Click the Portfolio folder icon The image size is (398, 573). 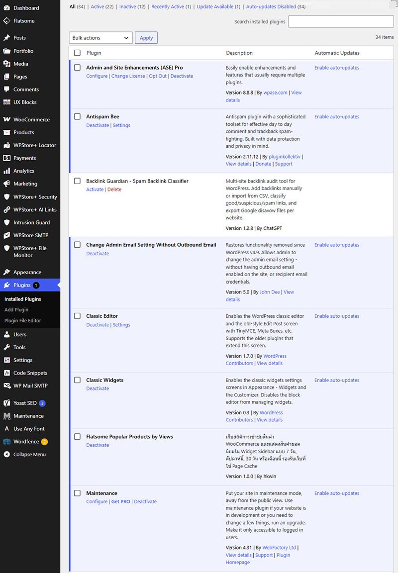tap(6, 51)
